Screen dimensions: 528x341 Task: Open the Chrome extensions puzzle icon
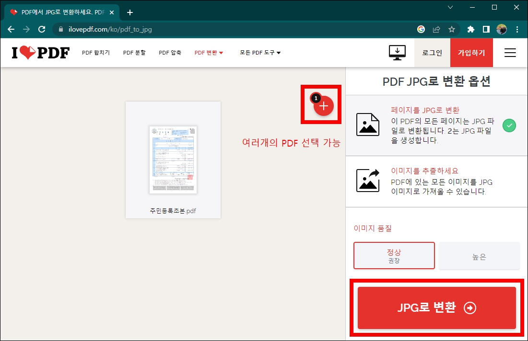[x=470, y=29]
